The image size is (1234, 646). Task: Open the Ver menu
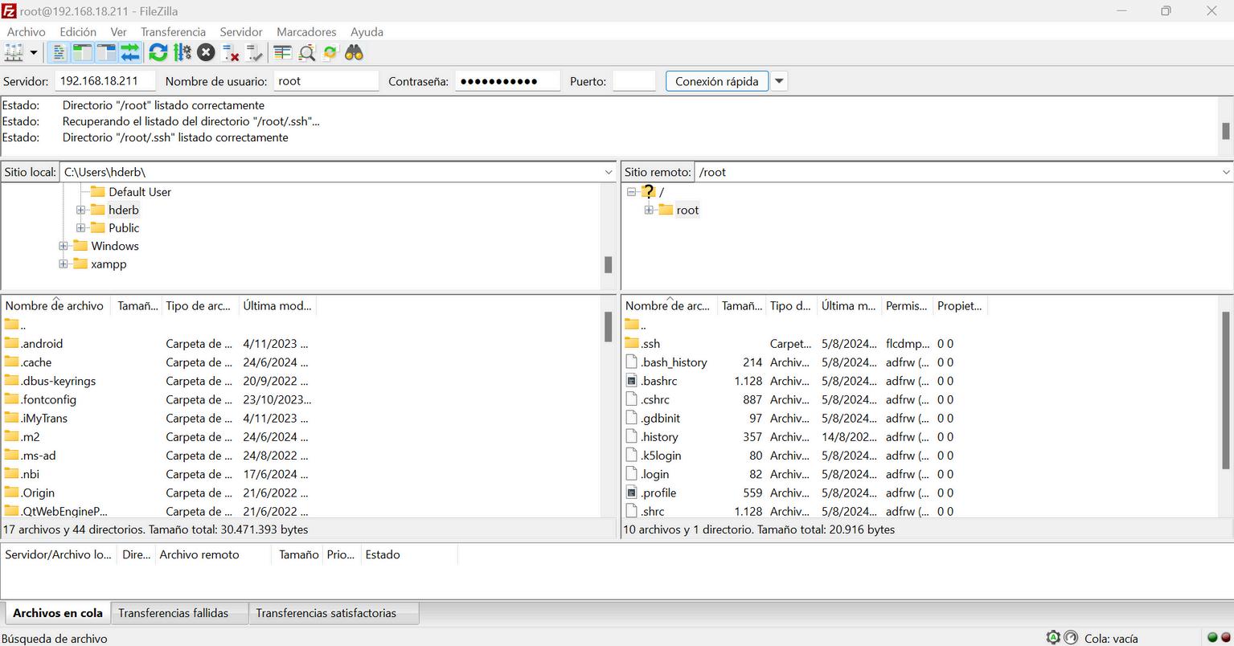tap(119, 32)
